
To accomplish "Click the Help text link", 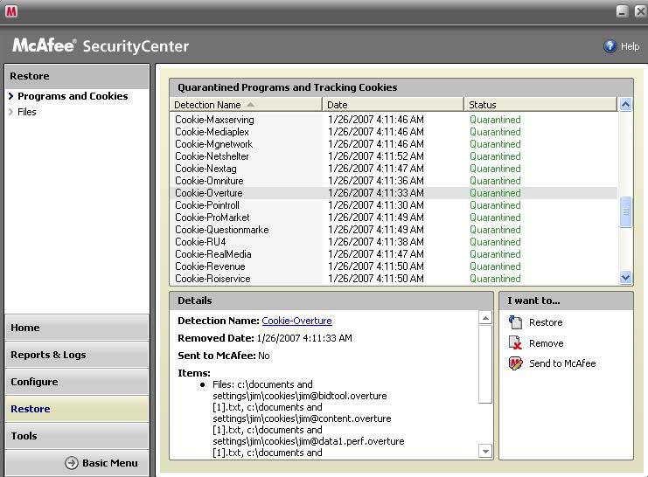I will [x=630, y=46].
